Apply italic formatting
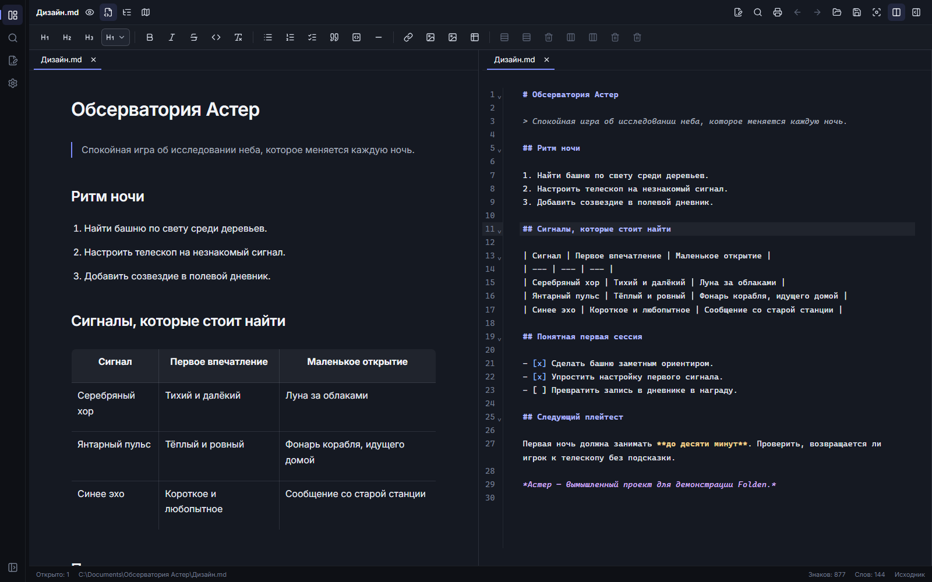 tap(172, 37)
